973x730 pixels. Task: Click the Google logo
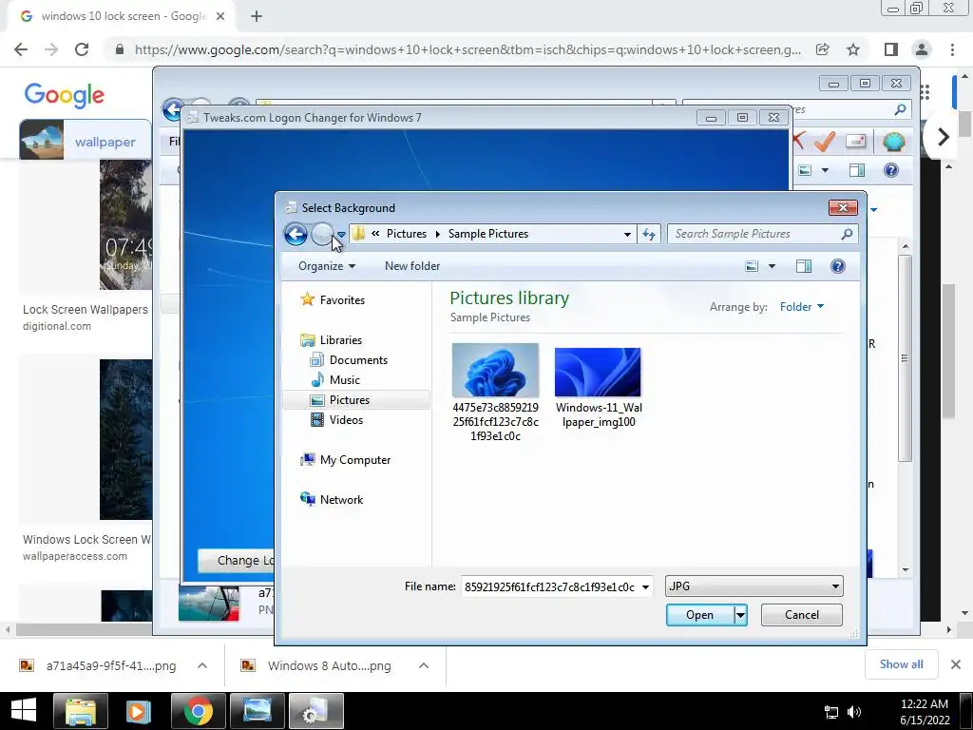tap(64, 96)
